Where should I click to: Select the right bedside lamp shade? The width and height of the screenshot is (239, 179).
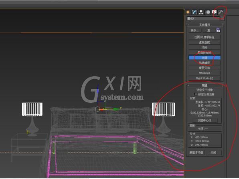pos(164,109)
